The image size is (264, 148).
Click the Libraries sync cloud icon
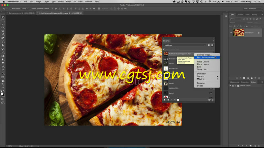209,100
